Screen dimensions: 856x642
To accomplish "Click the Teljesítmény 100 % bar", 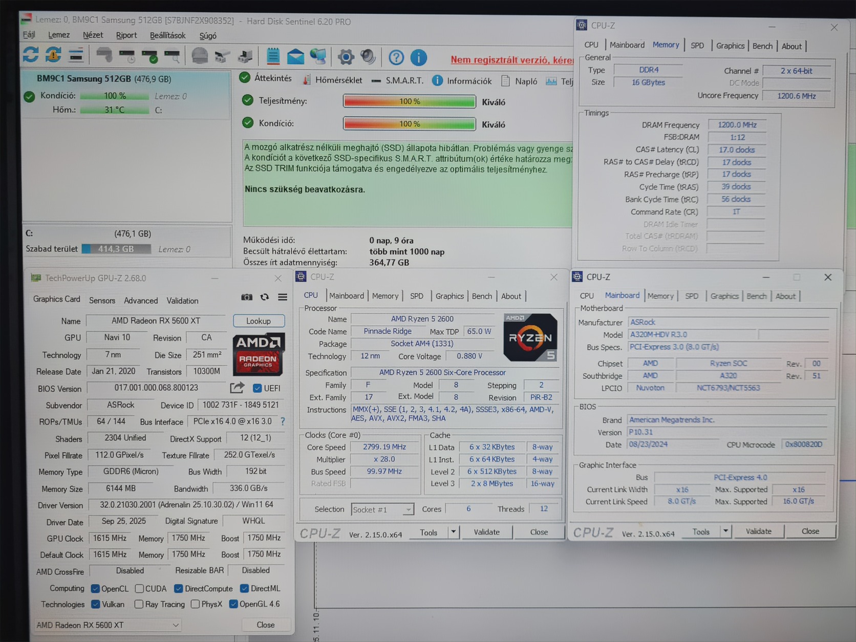I will (410, 101).
